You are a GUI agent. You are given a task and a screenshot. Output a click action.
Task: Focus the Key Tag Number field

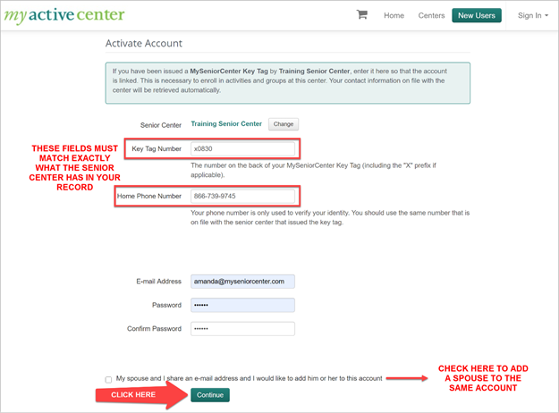[x=242, y=148]
